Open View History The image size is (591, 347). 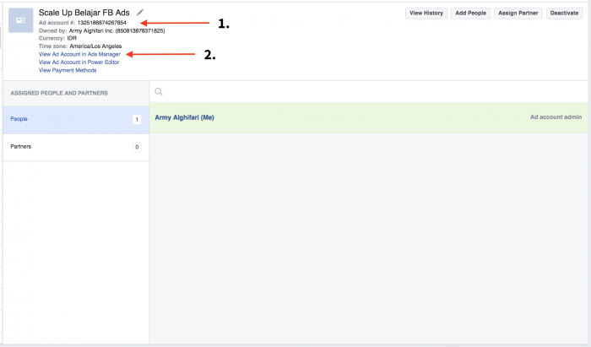point(426,14)
